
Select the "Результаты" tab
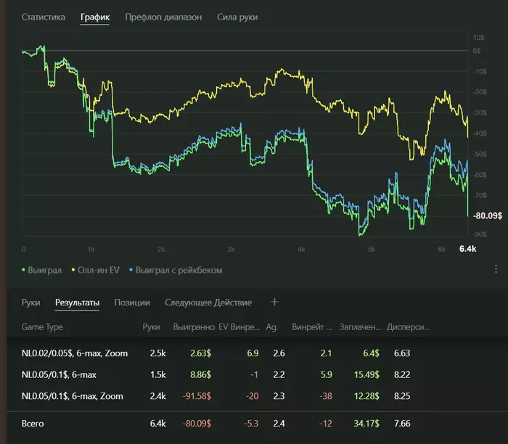click(77, 303)
